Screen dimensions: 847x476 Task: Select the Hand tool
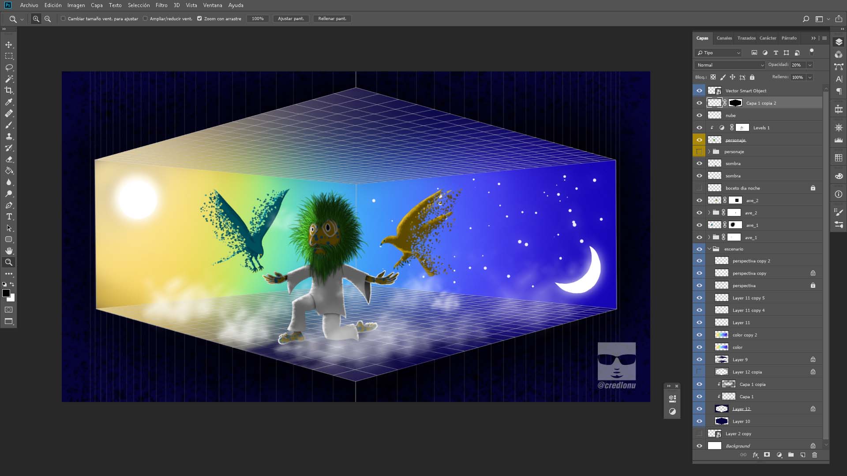tap(9, 251)
